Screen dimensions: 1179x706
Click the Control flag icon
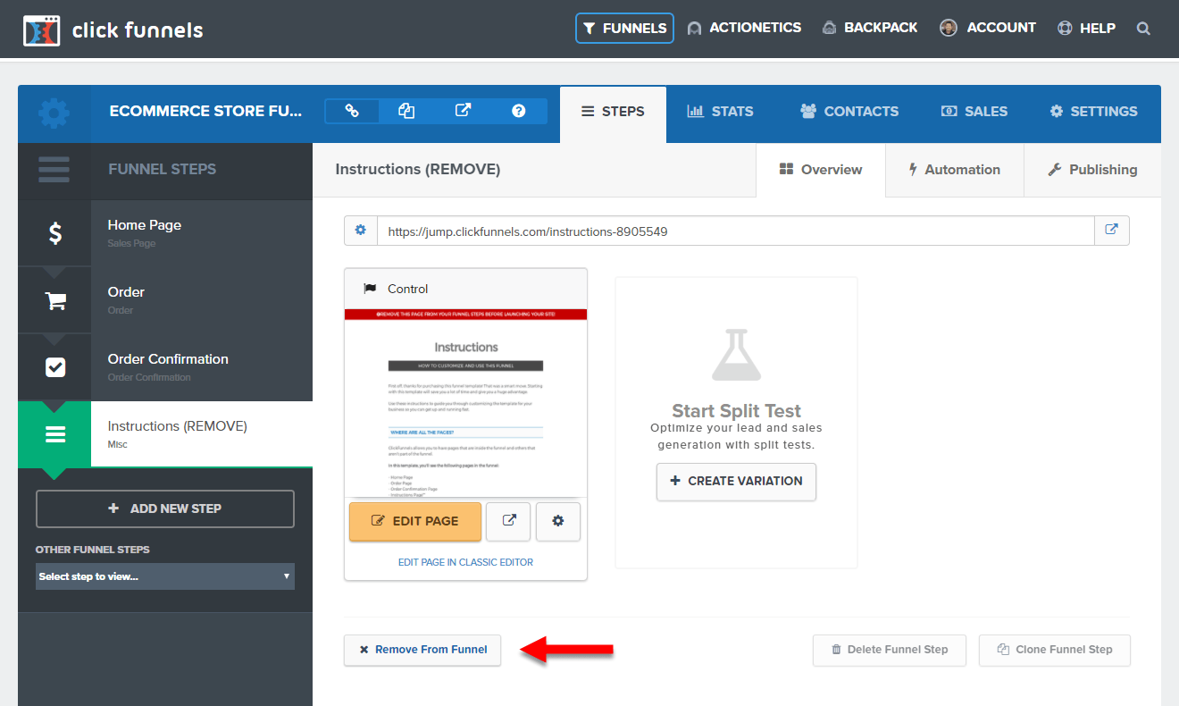point(370,289)
